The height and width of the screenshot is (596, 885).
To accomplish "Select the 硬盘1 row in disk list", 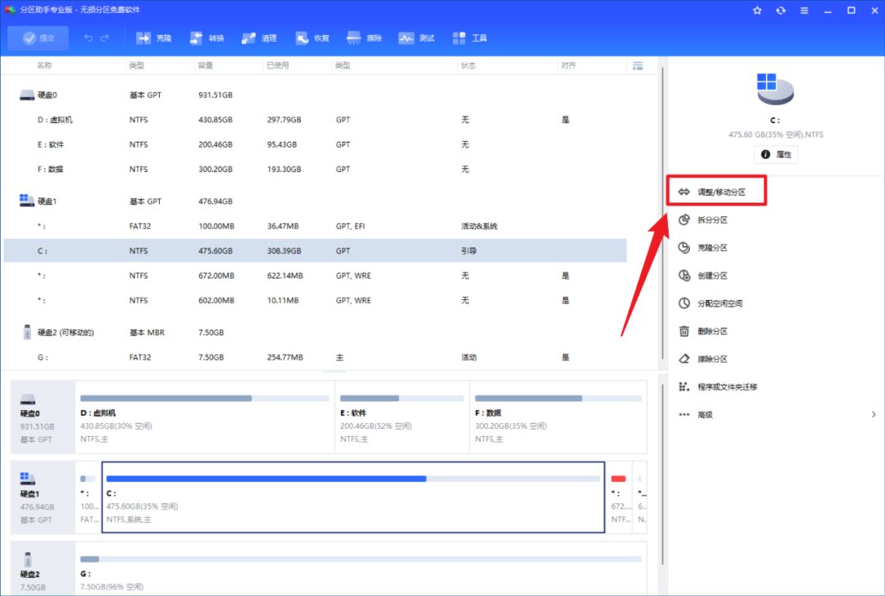I will click(x=315, y=201).
